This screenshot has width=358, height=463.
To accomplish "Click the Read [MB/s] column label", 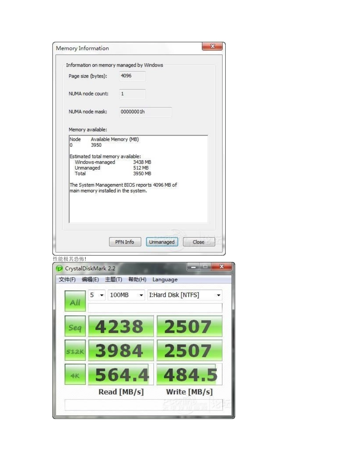I will 121,392.
